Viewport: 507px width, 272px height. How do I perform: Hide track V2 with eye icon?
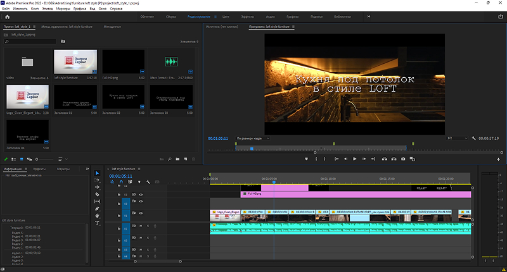coord(141,201)
